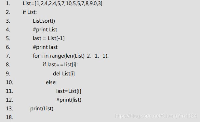This screenshot has width=200, height=122.
Task: Click the 'del List[i]' statement
Action: pos(64,74)
